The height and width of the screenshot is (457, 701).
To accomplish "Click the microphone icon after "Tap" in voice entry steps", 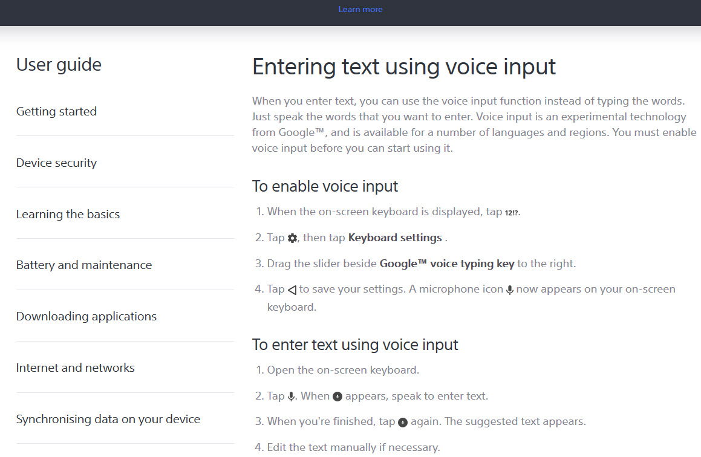I will pyautogui.click(x=292, y=397).
